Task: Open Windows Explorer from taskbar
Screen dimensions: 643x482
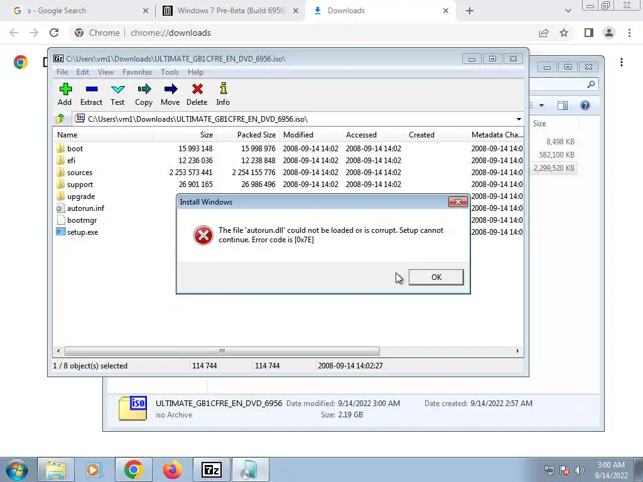Action: tap(56, 469)
